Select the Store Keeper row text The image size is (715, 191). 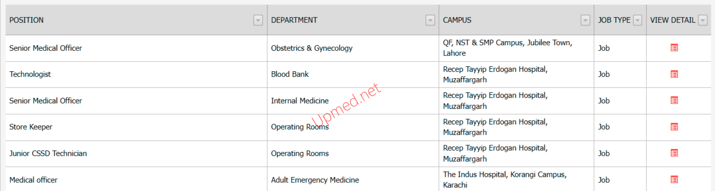pyautogui.click(x=31, y=127)
